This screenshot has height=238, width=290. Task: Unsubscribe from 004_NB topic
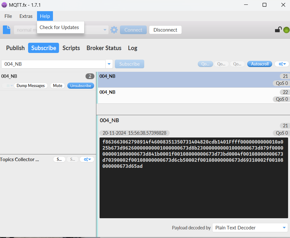(x=81, y=86)
